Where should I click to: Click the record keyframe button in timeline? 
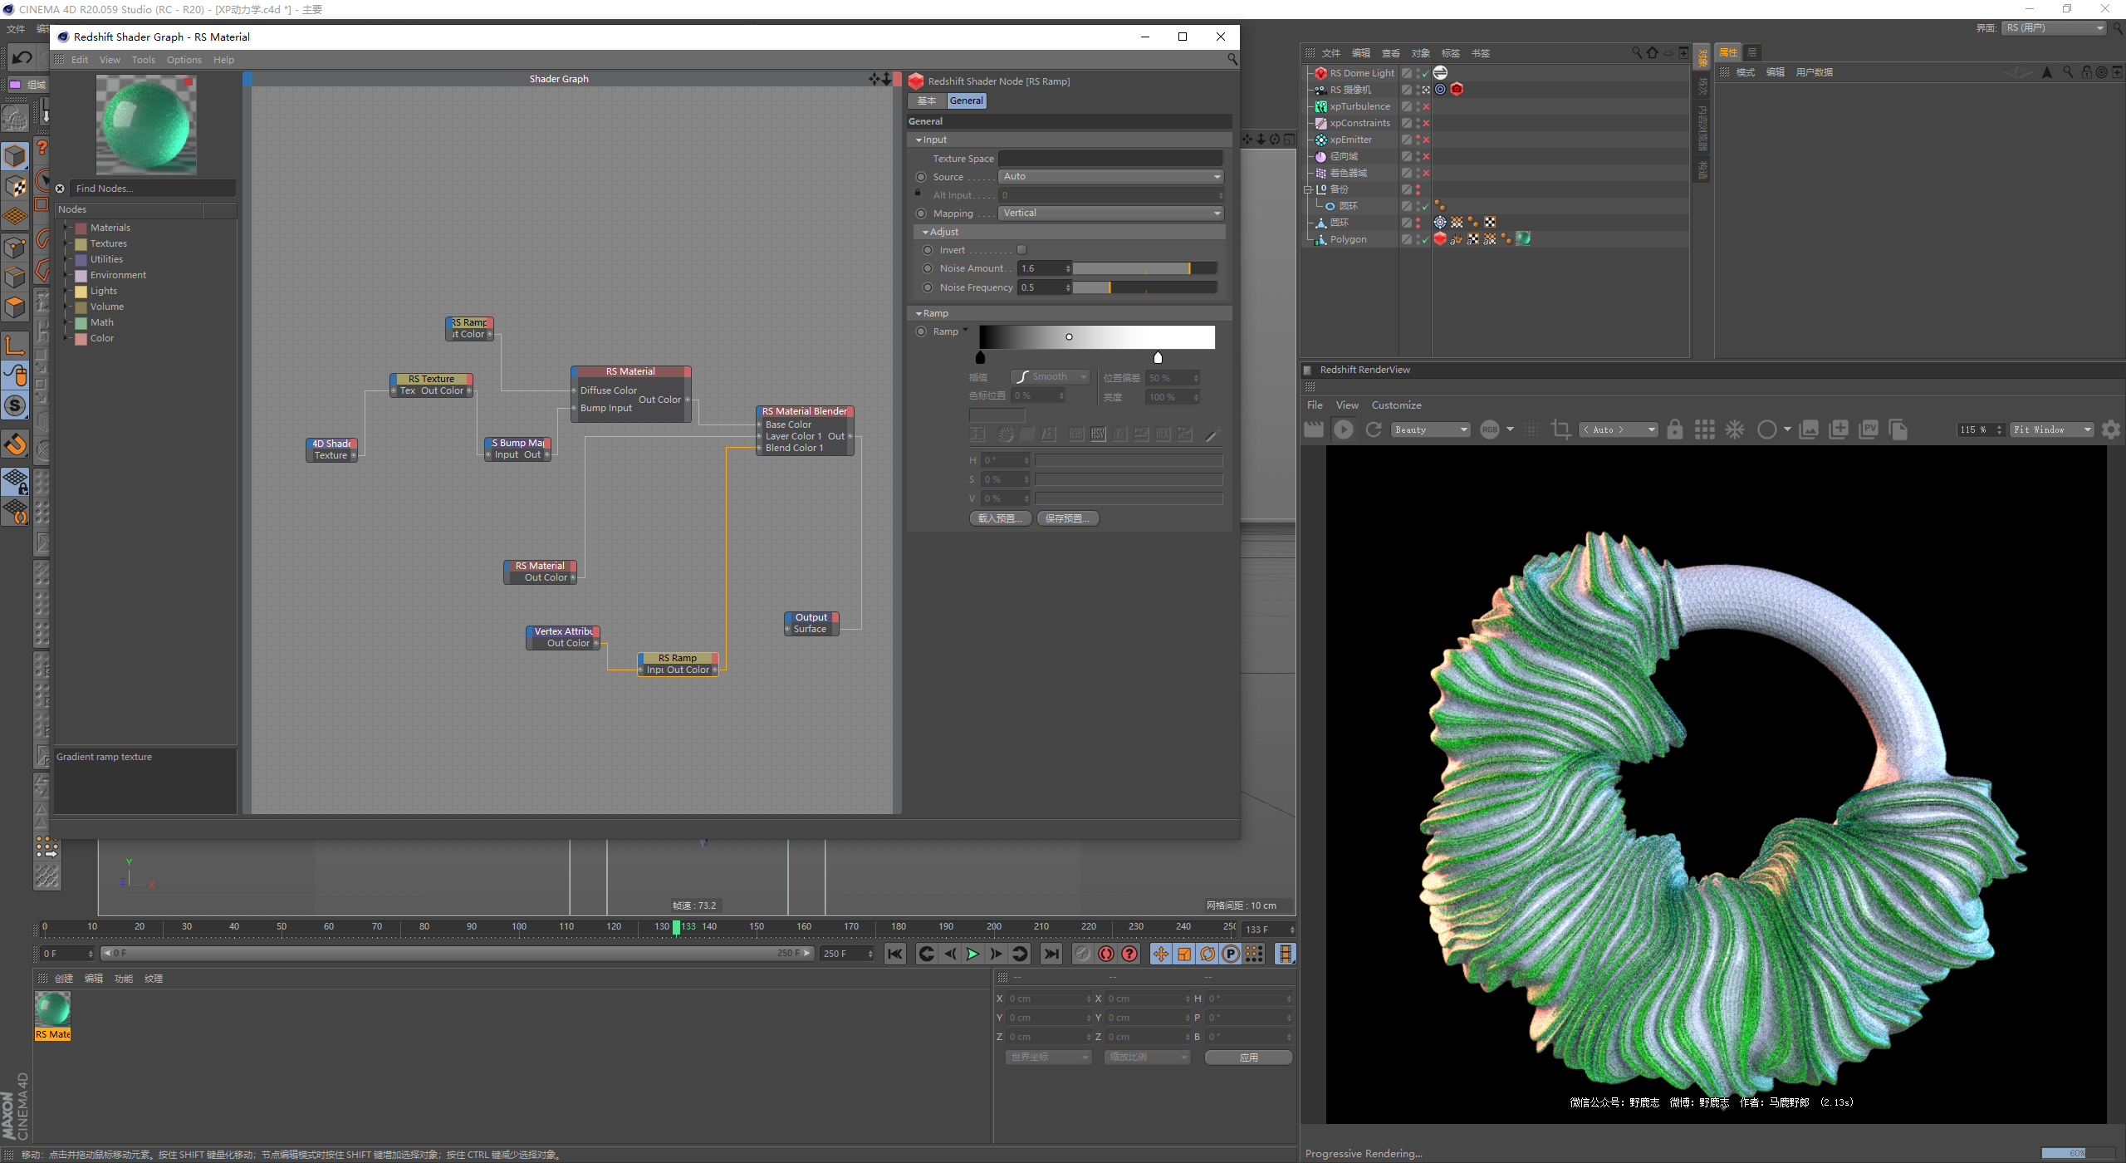click(1106, 954)
